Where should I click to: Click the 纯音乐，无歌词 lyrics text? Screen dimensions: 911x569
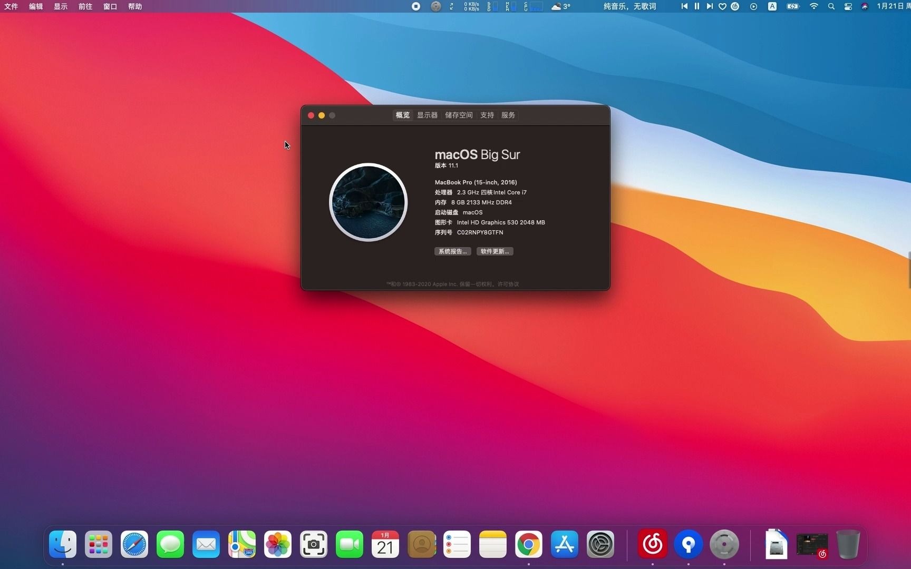(x=630, y=6)
